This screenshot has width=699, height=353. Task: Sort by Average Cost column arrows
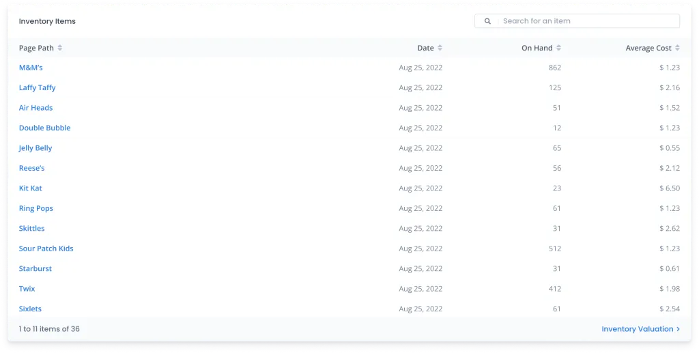click(x=677, y=48)
